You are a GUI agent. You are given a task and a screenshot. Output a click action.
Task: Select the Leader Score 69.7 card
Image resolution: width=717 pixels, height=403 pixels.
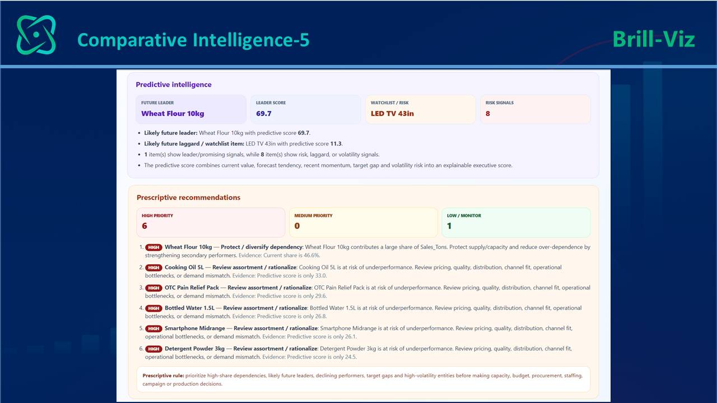click(306, 109)
